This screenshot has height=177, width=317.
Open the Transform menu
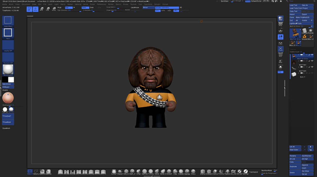coord(148,4)
